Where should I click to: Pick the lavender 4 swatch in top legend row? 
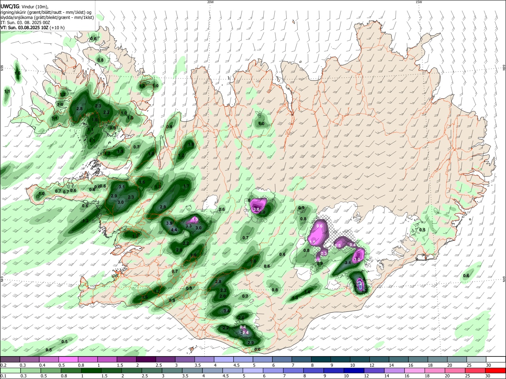224,359
